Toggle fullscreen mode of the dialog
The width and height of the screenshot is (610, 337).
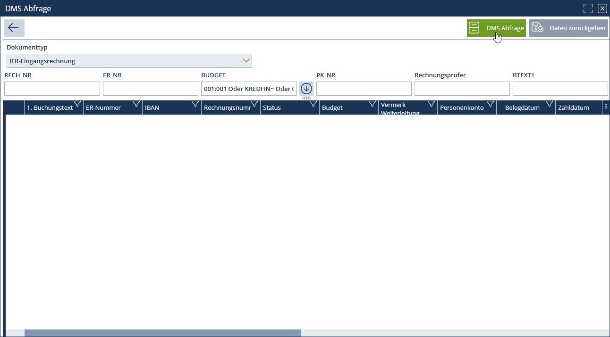(x=588, y=8)
